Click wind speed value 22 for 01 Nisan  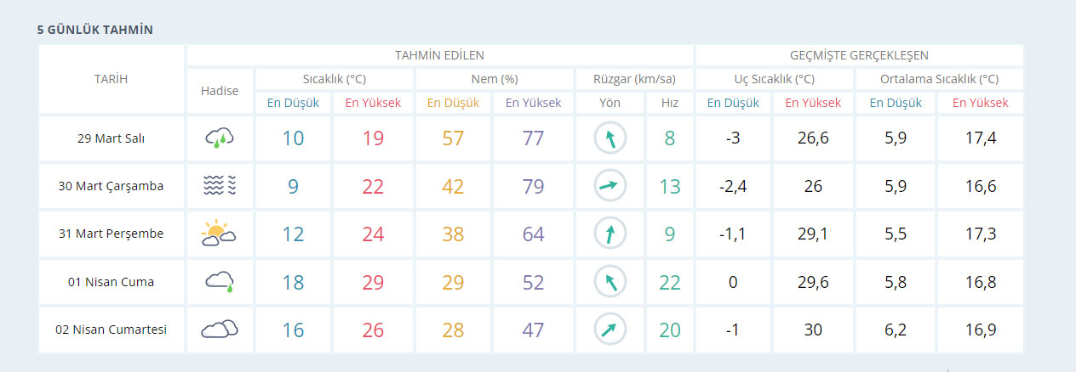click(669, 282)
